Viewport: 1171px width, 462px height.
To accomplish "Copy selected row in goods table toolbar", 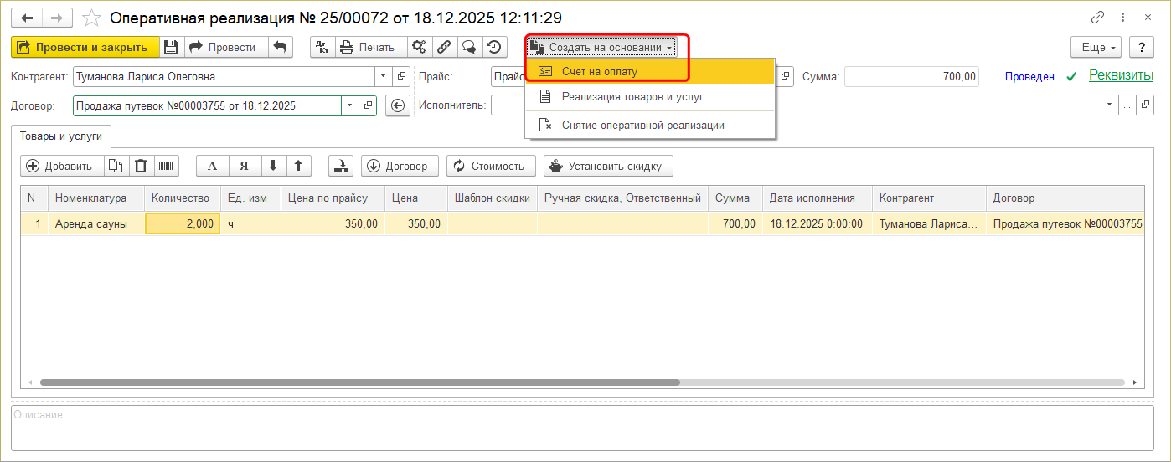I will 116,166.
